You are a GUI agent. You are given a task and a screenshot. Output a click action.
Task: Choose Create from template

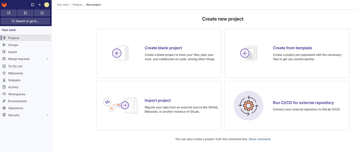point(292,48)
